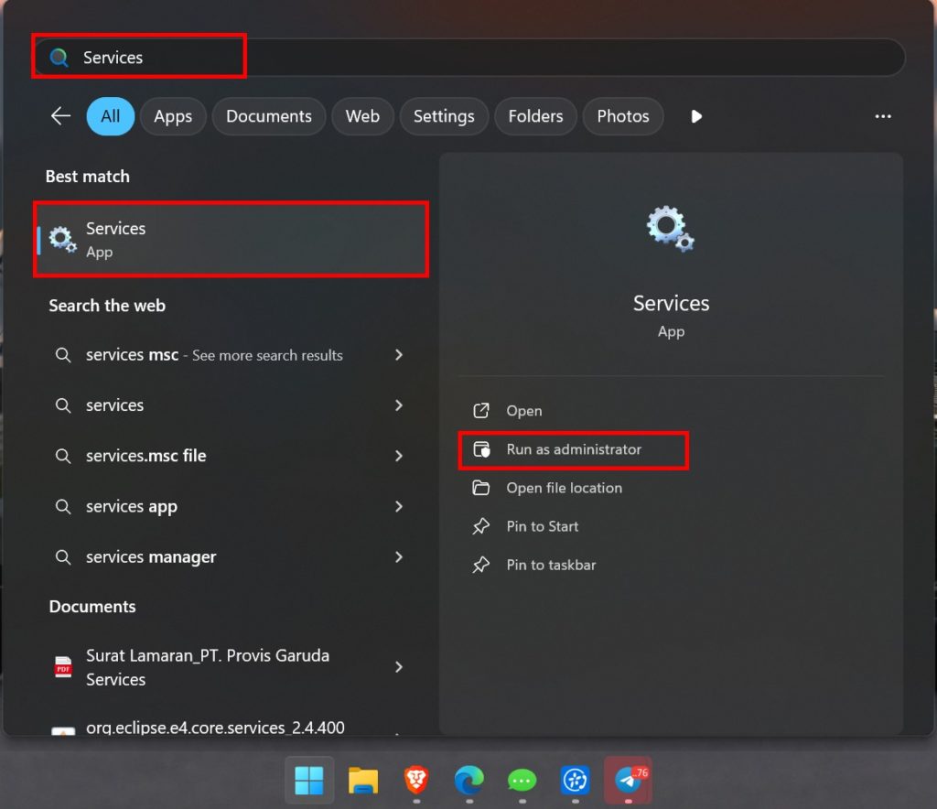This screenshot has width=937, height=809.
Task: Open File Explorer from the taskbar
Action: click(362, 780)
